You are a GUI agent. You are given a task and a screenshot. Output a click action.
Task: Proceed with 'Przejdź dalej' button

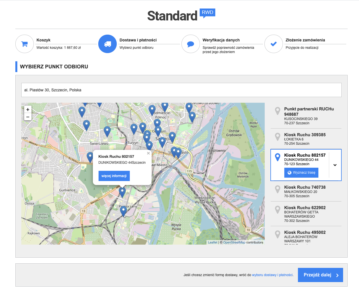coord(320,275)
